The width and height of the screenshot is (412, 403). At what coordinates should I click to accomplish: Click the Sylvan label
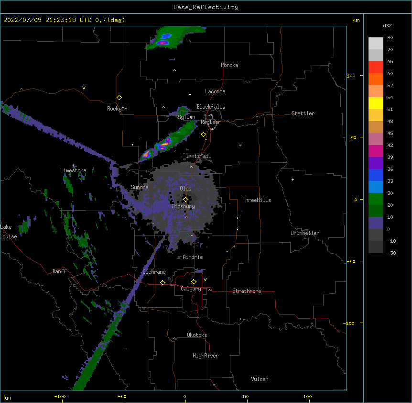coord(186,117)
